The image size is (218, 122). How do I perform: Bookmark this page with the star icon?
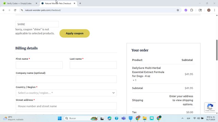(x=178, y=10)
